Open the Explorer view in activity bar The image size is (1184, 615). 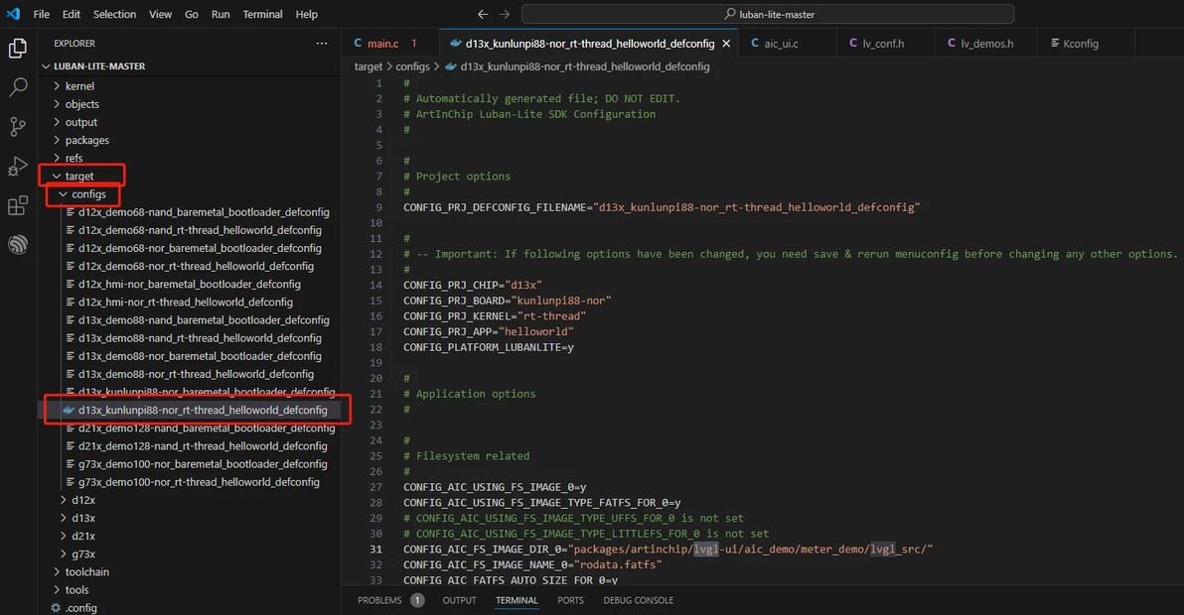17,49
